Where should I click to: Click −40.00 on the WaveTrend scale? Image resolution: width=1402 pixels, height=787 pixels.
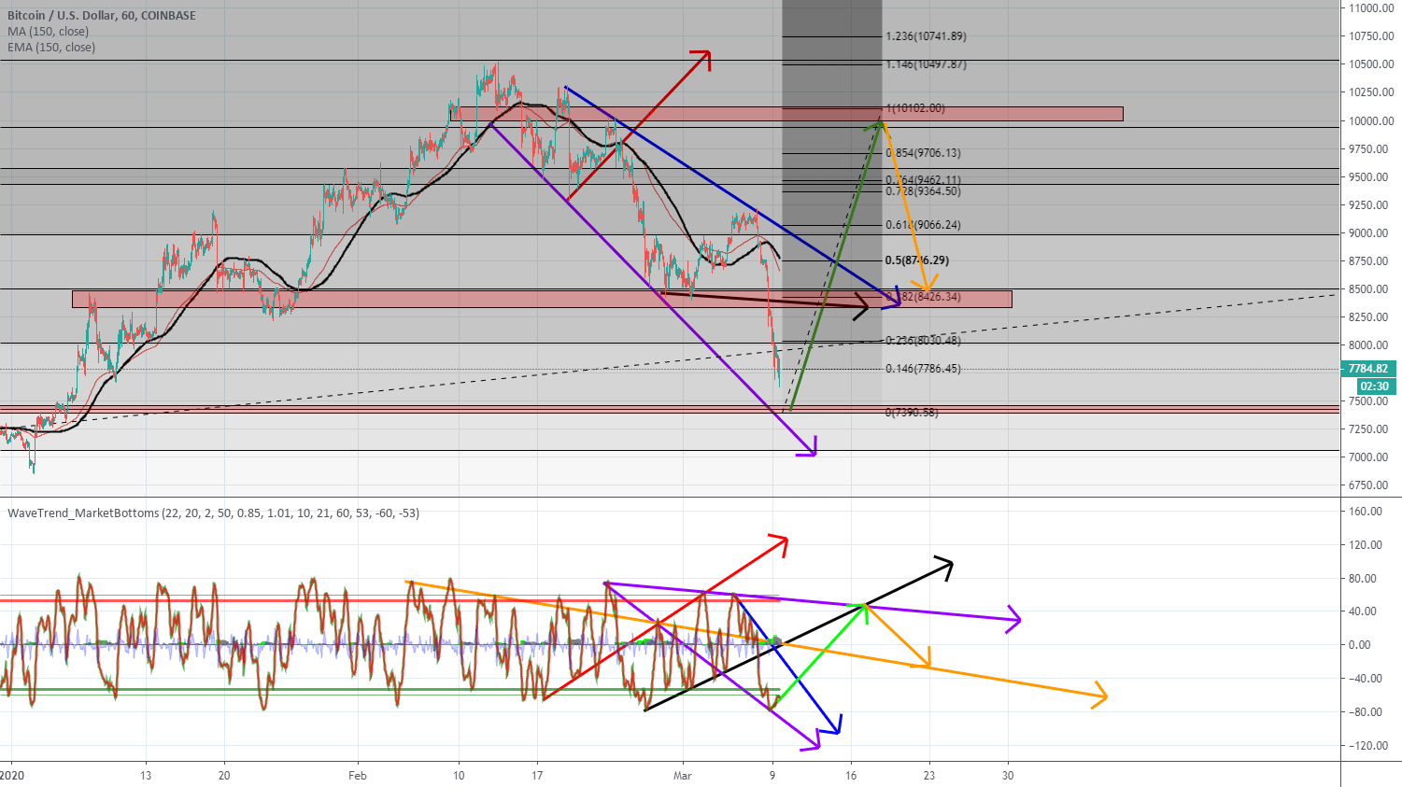[x=1364, y=679]
